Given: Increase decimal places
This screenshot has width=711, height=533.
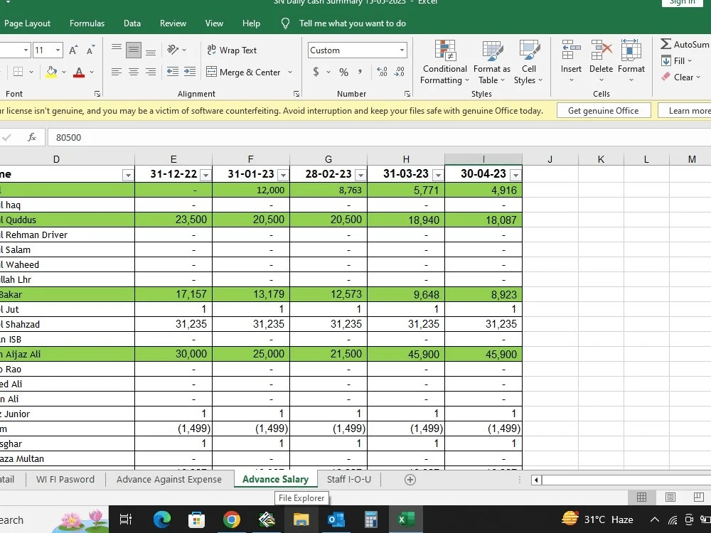Looking at the screenshot, I should point(383,72).
